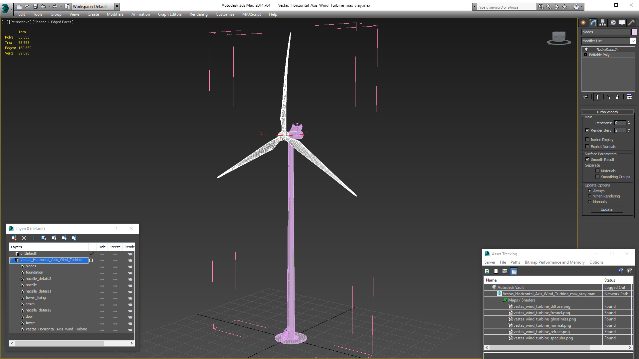Viewport: 639px width, 359px height.
Task: Click the search keyword input field
Action: [506, 7]
